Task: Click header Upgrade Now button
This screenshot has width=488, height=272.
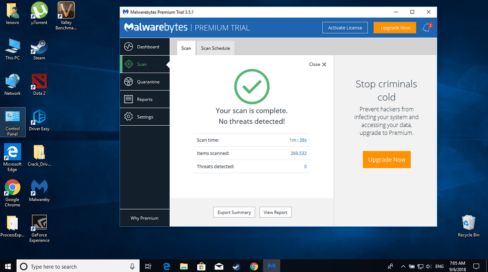Action: pyautogui.click(x=395, y=28)
